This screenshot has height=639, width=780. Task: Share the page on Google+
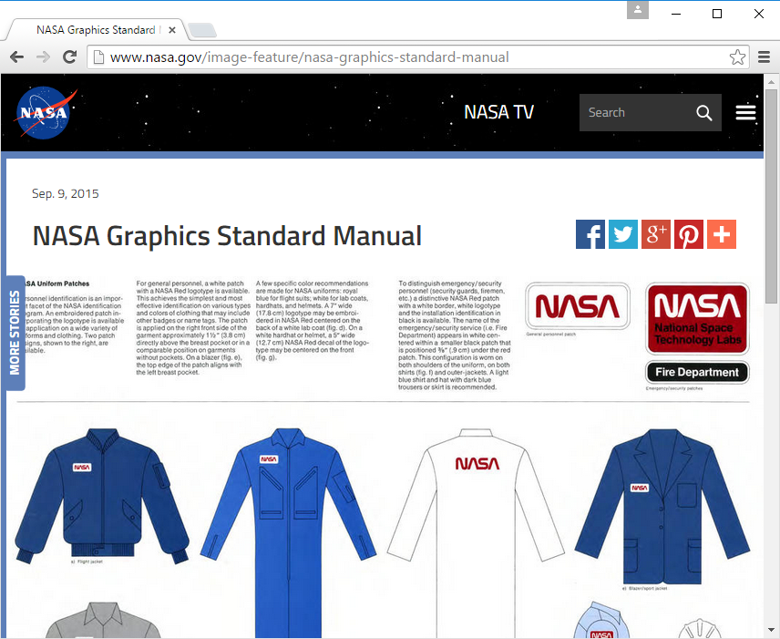pos(655,234)
